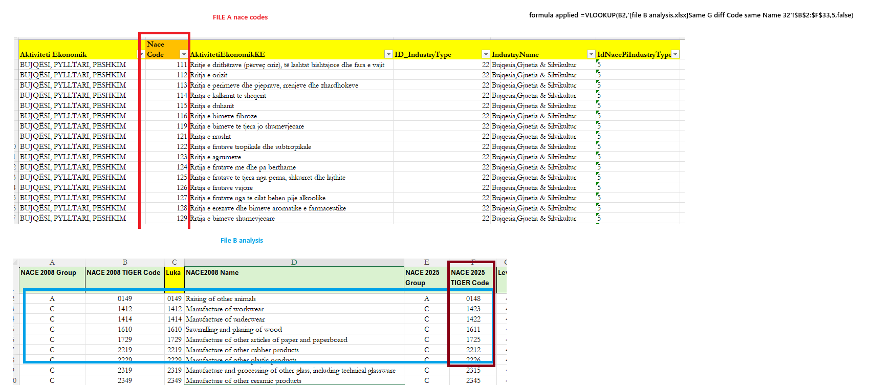Open the IdNacePiIndustryType filter dropdown
871x385 pixels.
pyautogui.click(x=675, y=54)
